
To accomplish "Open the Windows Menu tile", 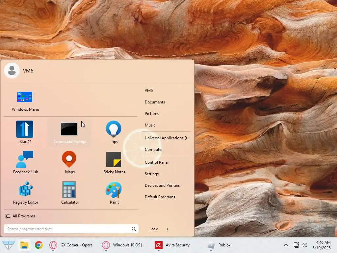I will [x=25, y=101].
